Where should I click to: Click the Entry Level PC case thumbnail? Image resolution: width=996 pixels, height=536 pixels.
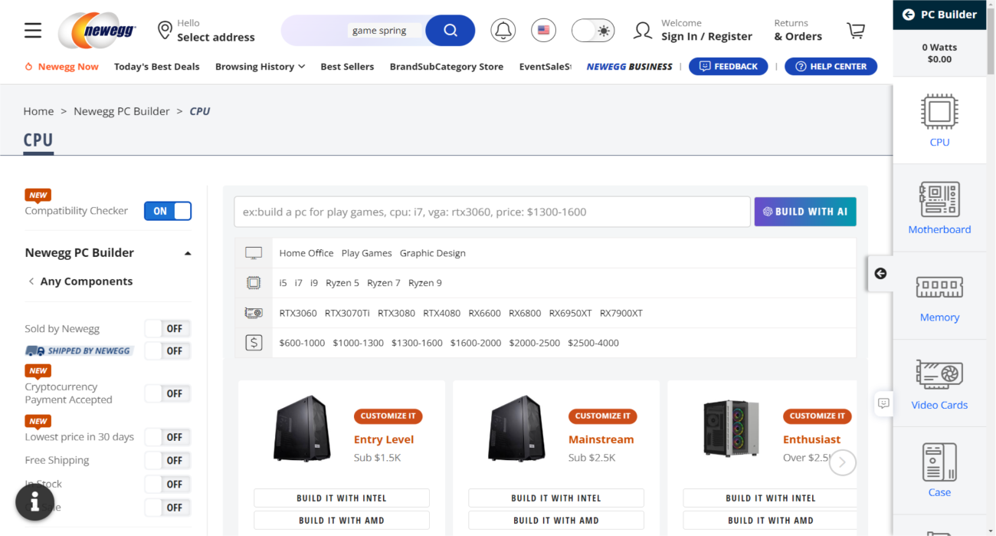[301, 428]
